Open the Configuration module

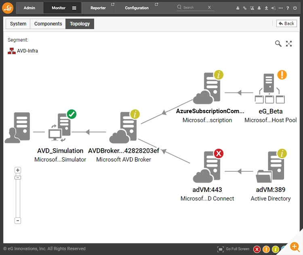pyautogui.click(x=137, y=8)
